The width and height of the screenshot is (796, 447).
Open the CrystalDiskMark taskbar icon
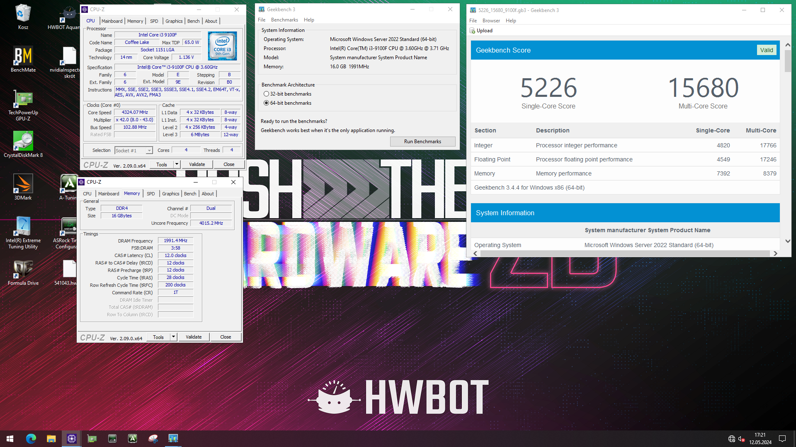point(153,439)
